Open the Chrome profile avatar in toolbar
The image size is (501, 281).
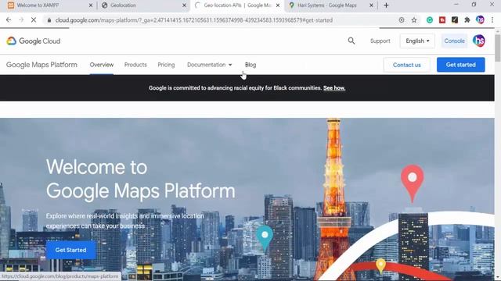pos(480,20)
